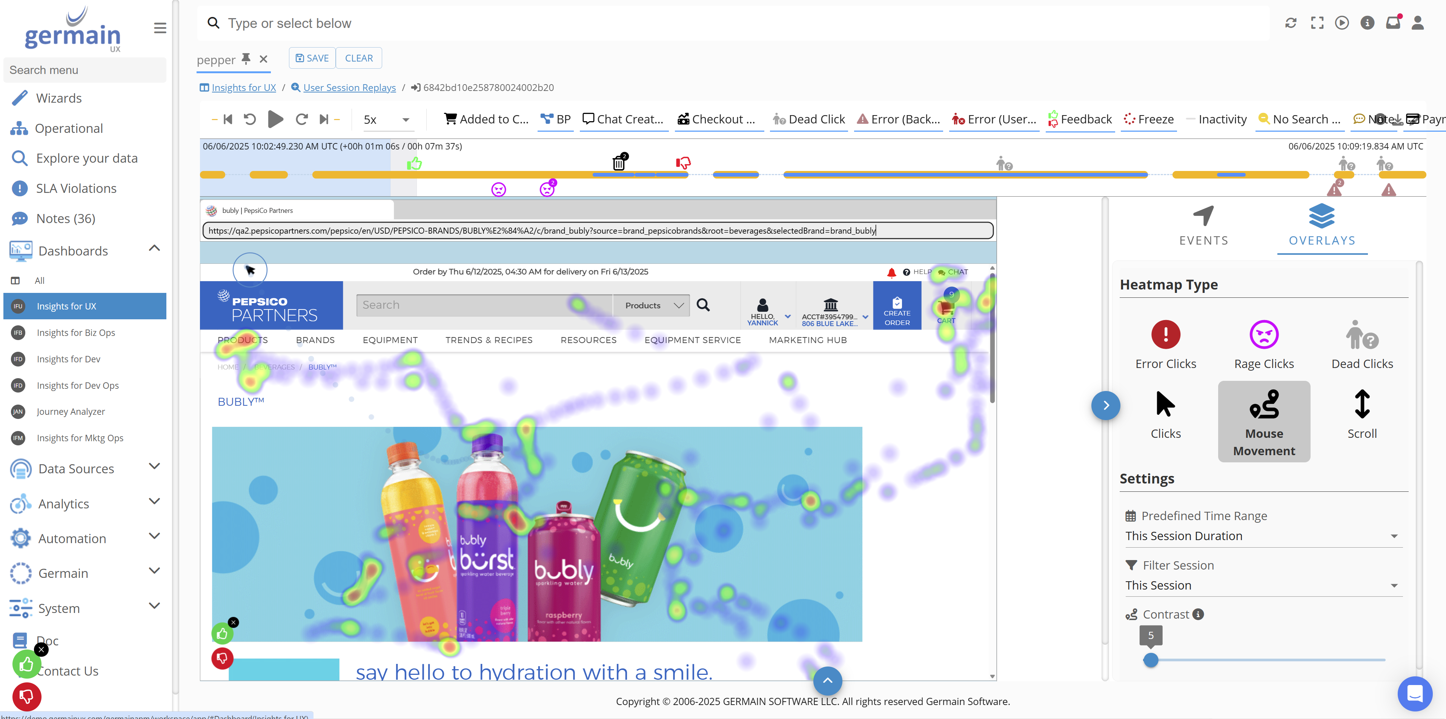This screenshot has width=1446, height=719.
Task: Toggle Feedback event filter
Action: click(x=1079, y=119)
